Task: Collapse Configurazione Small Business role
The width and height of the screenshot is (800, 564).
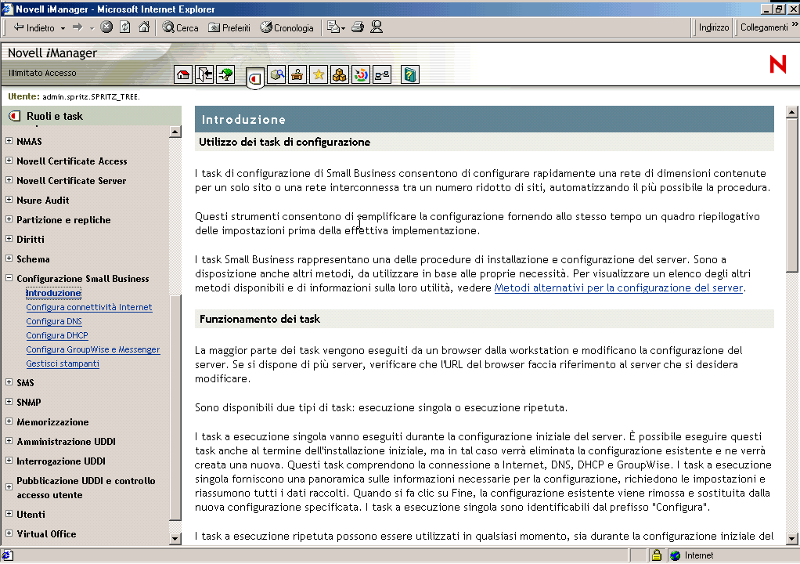Action: [x=9, y=278]
